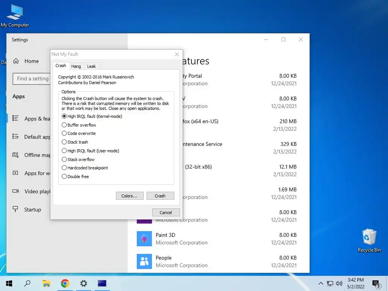The image size is (388, 291).
Task: Select Paint 3D app icon in list
Action: [144, 239]
